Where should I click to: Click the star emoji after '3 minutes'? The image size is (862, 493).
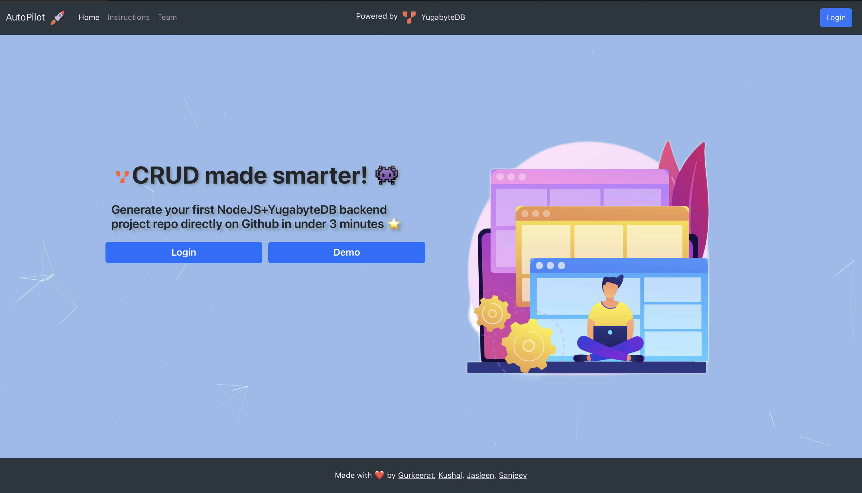(394, 224)
